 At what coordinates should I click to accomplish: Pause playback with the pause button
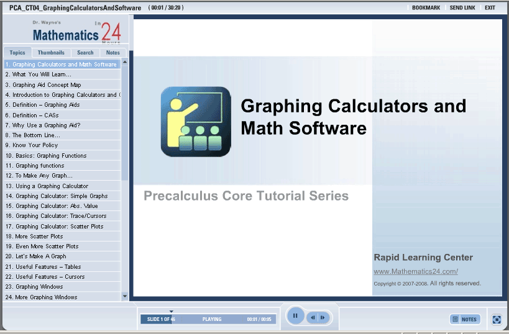(x=295, y=315)
